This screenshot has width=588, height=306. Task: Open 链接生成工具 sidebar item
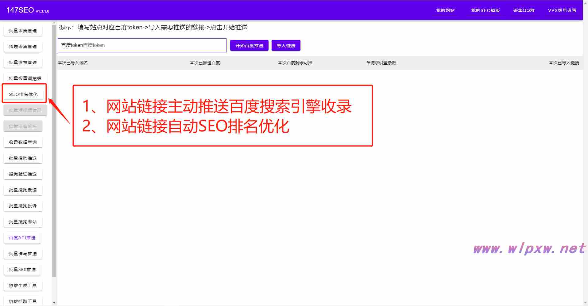click(x=23, y=285)
